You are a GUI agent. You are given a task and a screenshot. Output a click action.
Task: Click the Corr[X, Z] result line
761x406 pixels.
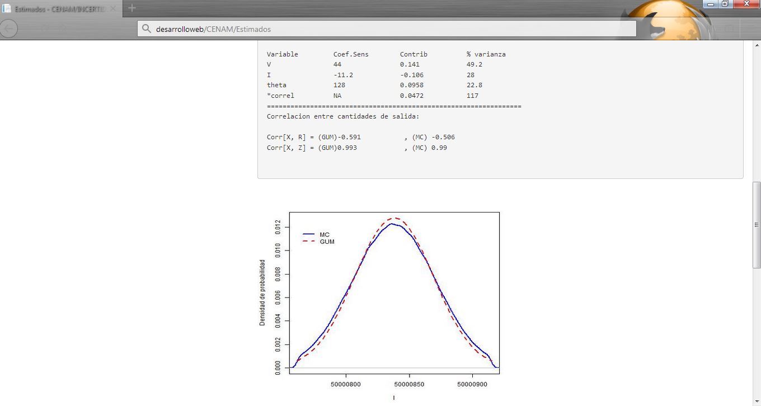pos(356,148)
